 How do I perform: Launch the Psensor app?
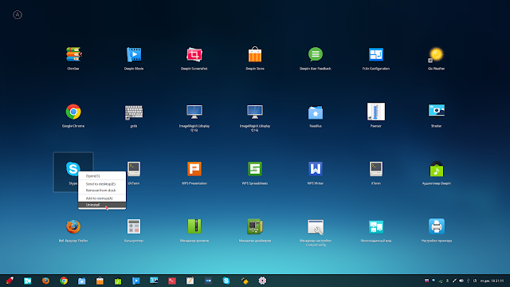376,112
